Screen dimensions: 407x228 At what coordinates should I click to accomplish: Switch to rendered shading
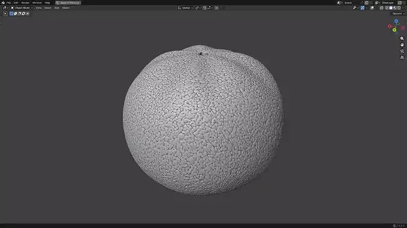point(399,8)
